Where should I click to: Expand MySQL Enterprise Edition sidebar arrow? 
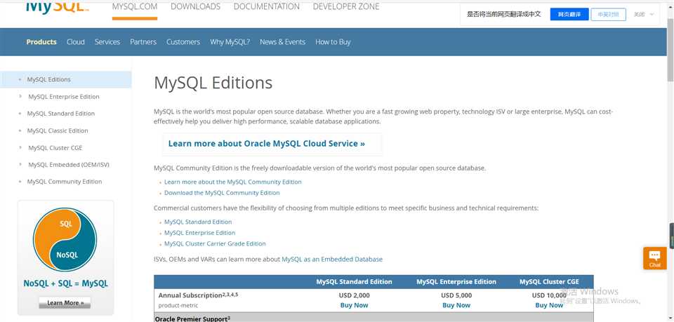tap(20, 97)
